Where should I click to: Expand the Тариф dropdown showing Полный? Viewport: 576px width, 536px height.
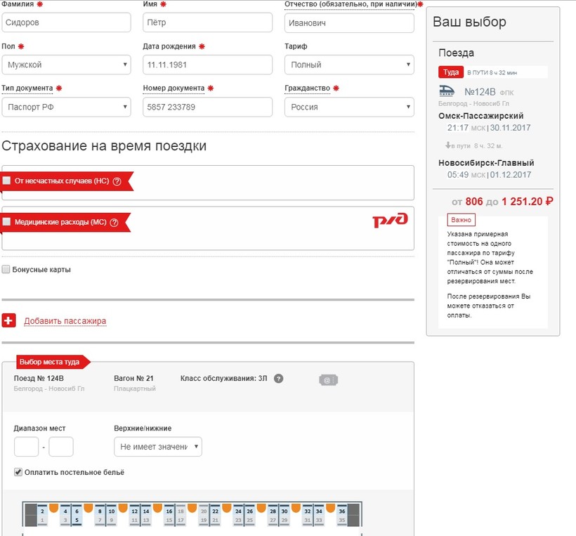[x=349, y=65]
